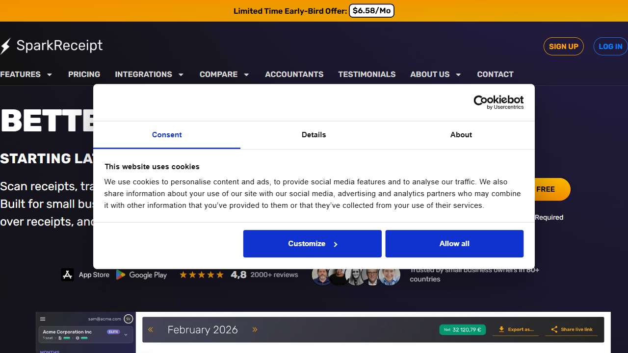This screenshot has width=628, height=353.
Task: Click the Export as download button
Action: (516, 329)
